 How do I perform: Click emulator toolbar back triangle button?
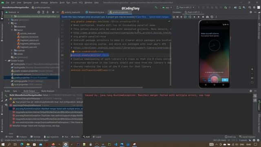194,17
